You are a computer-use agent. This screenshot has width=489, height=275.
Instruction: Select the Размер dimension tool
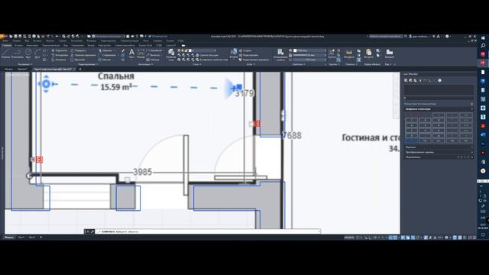pos(141,53)
